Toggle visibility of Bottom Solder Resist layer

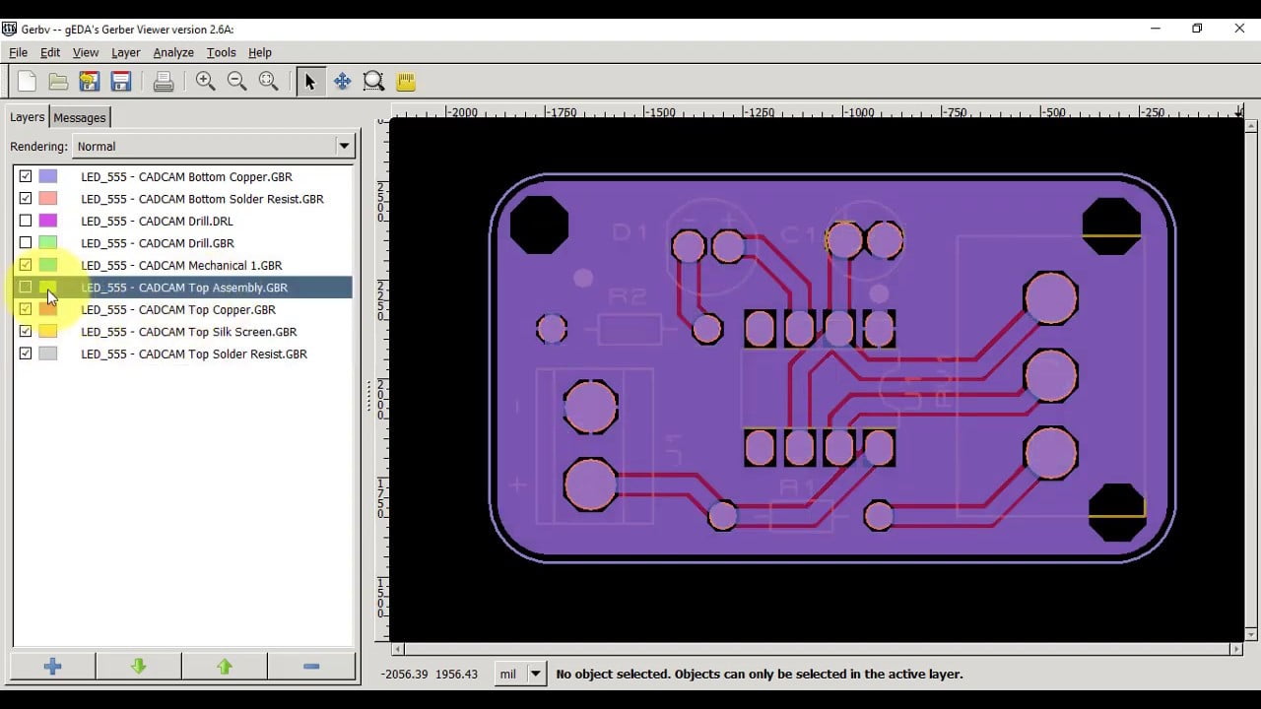point(26,199)
